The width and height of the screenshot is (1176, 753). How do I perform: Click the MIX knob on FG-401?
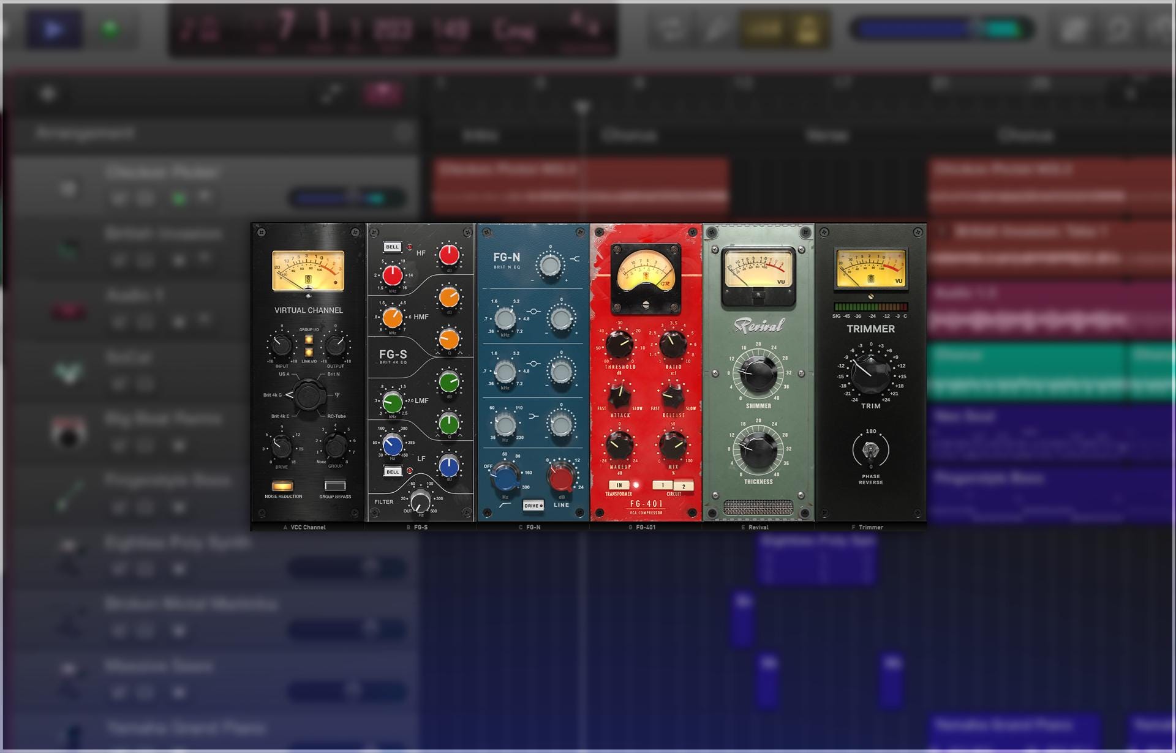coord(673,446)
